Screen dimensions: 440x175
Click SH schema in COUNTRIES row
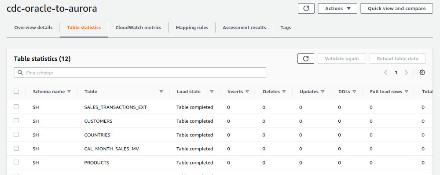[36, 135]
